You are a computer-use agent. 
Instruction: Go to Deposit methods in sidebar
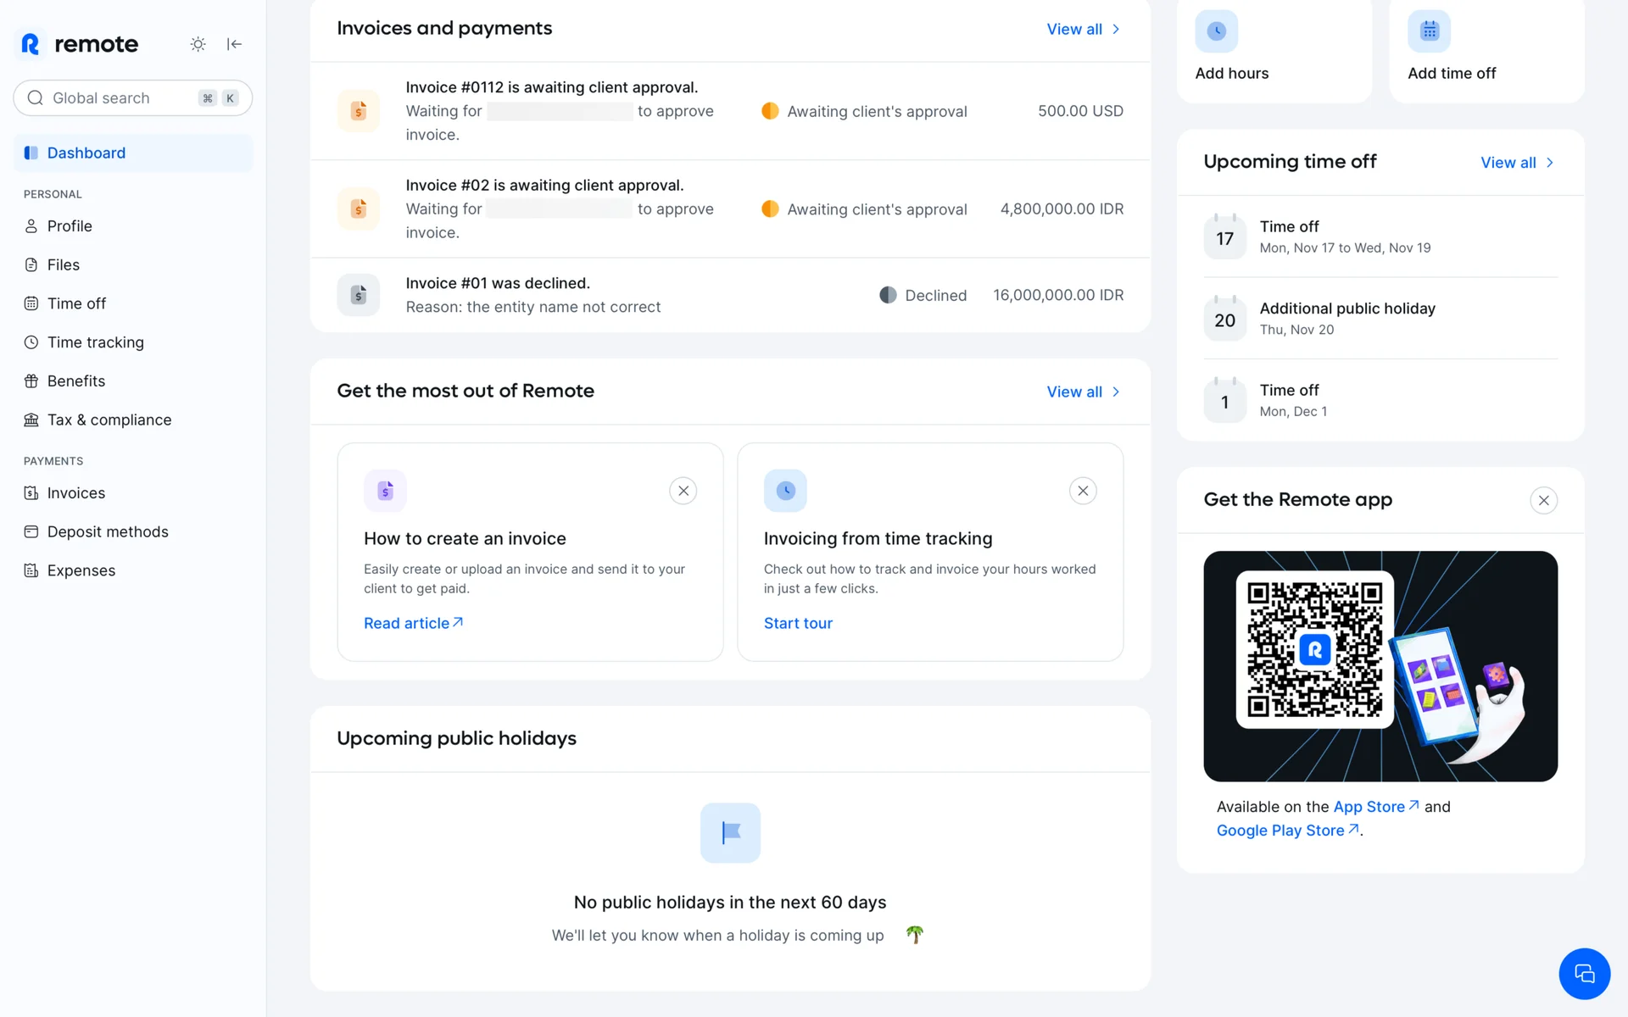pos(108,531)
